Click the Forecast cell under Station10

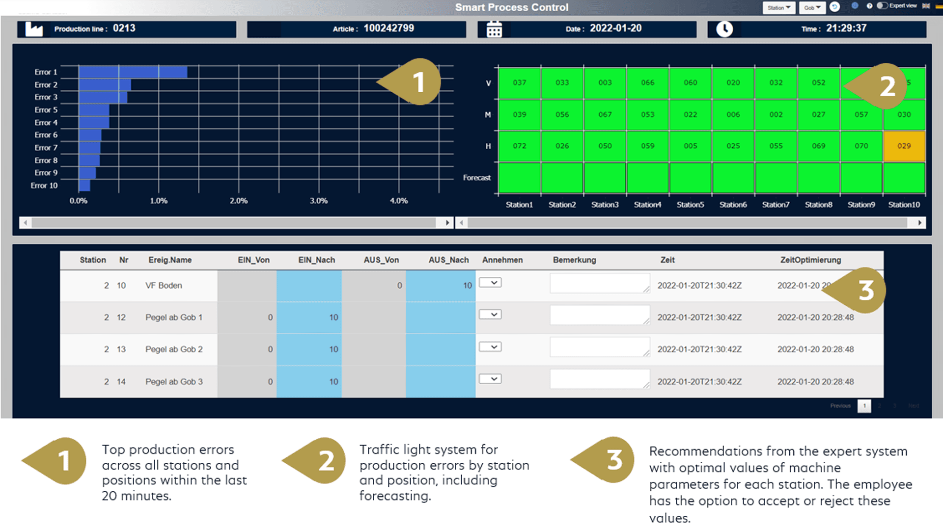pos(904,178)
